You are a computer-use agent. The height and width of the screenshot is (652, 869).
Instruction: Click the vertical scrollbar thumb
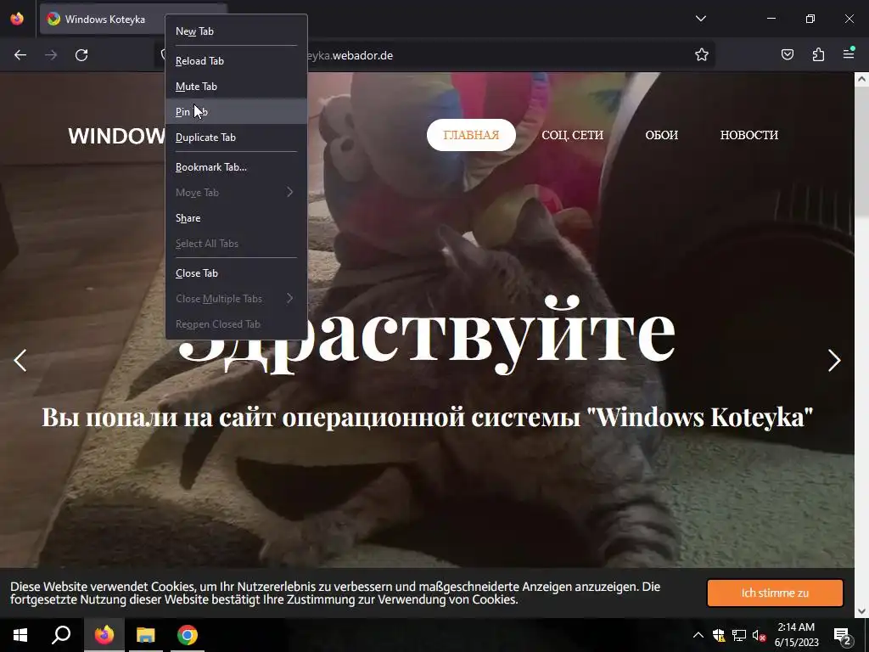pyautogui.click(x=862, y=154)
